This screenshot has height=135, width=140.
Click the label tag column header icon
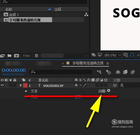pyautogui.click(x=24, y=80)
